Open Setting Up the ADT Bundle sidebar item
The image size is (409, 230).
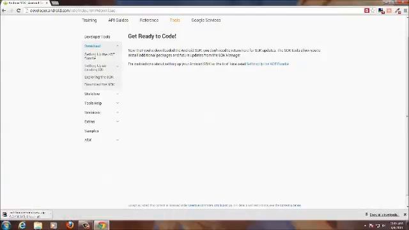click(100, 56)
